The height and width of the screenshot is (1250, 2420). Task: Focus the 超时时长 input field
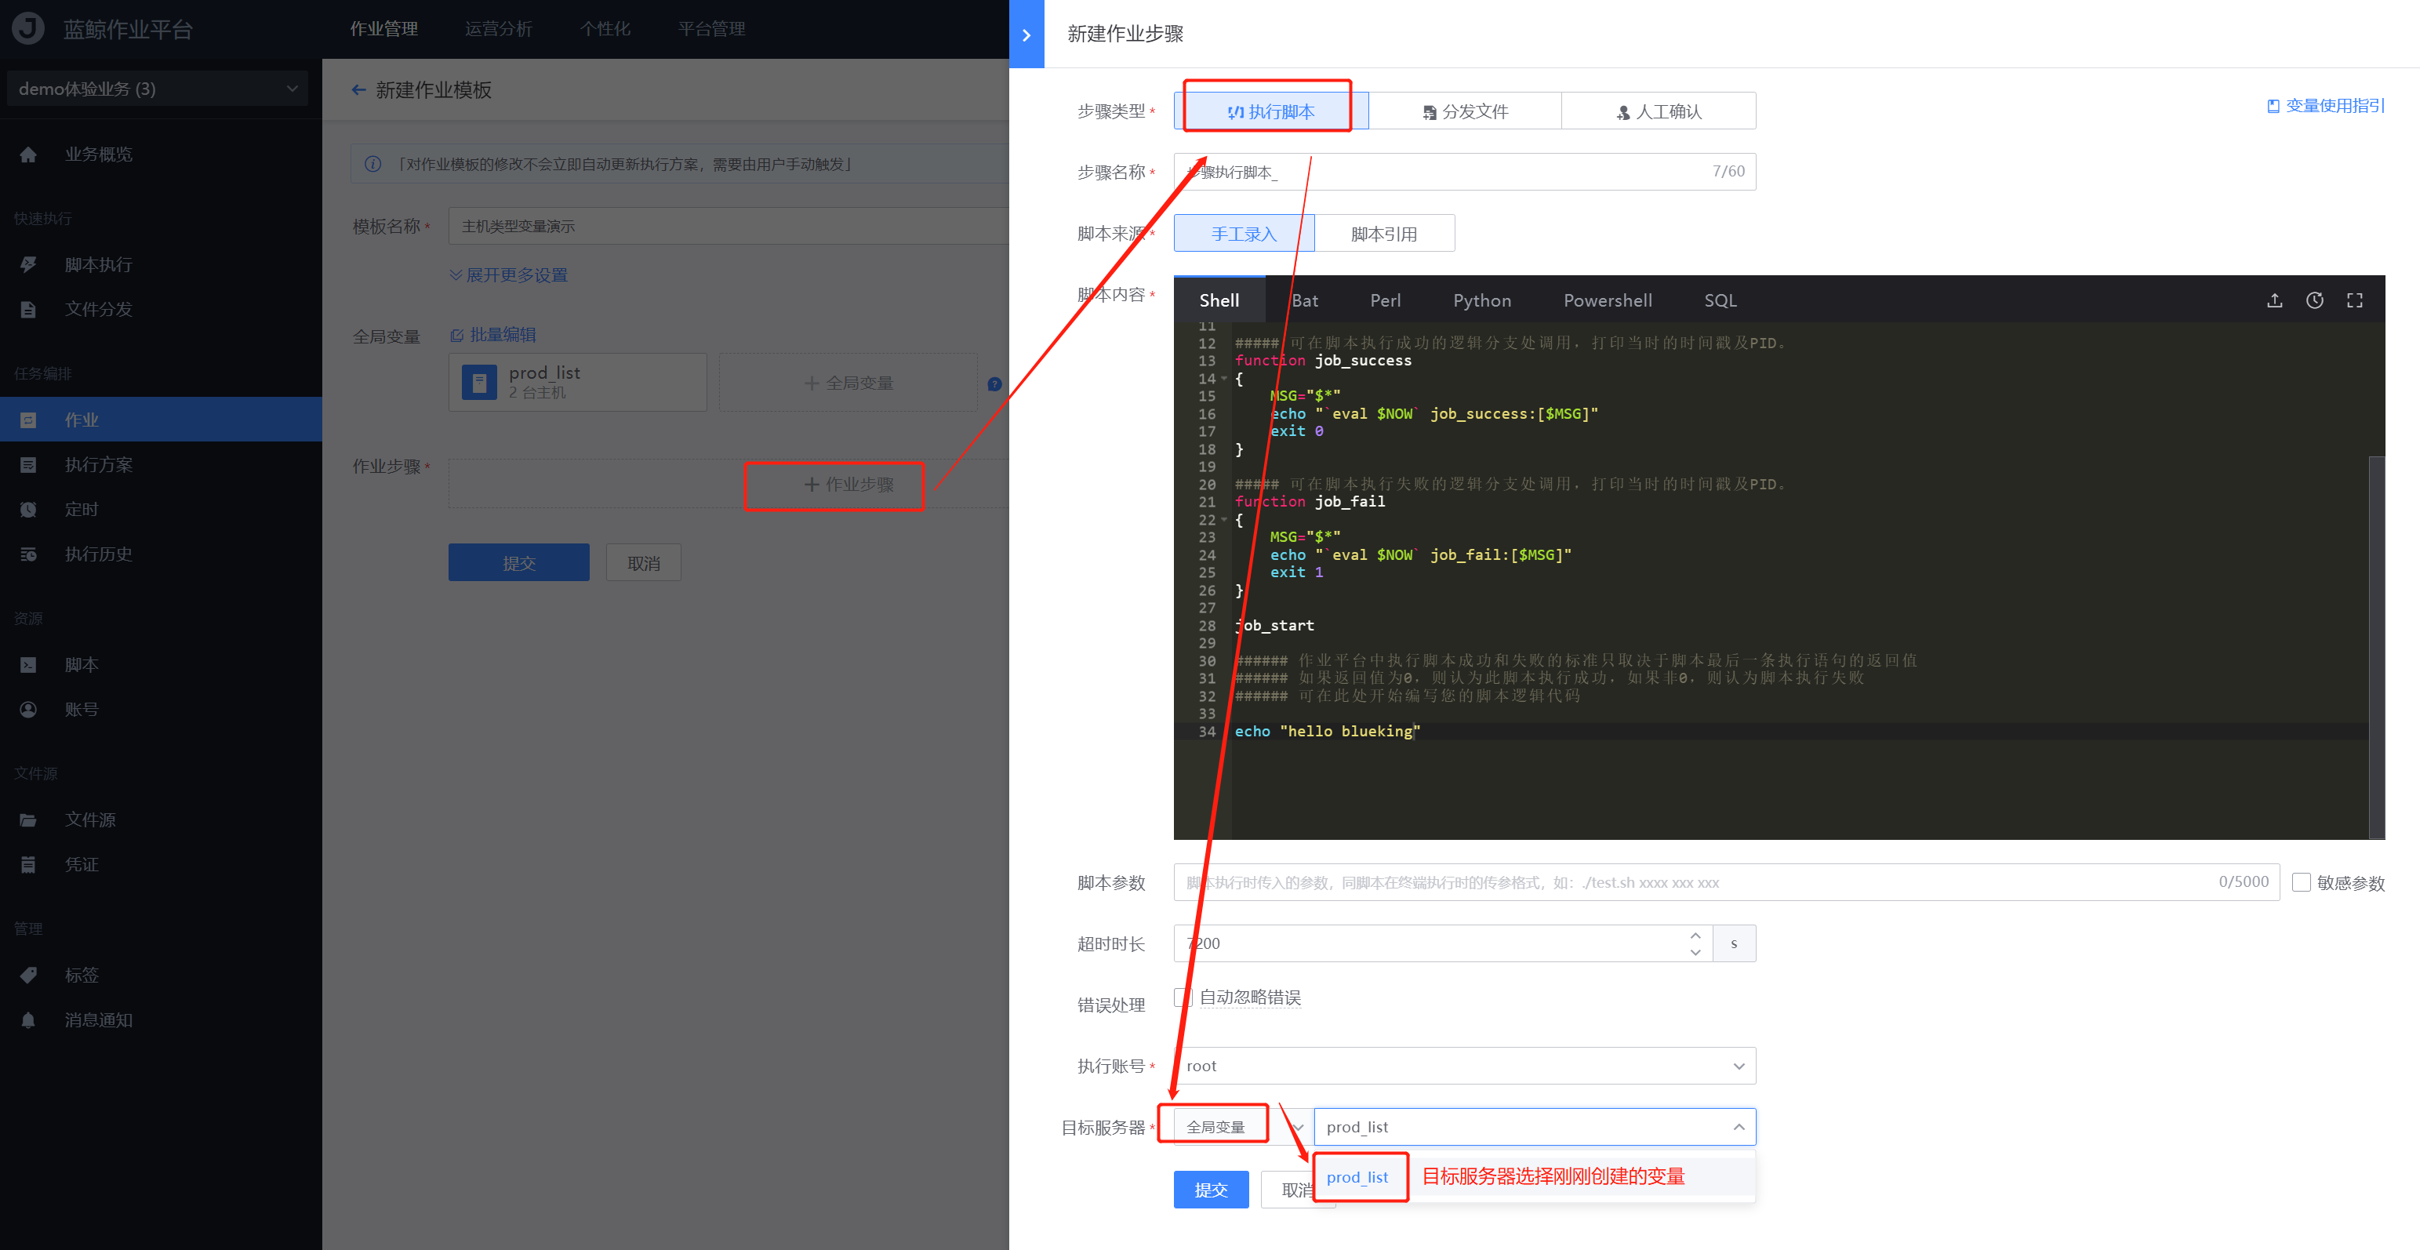[1443, 943]
